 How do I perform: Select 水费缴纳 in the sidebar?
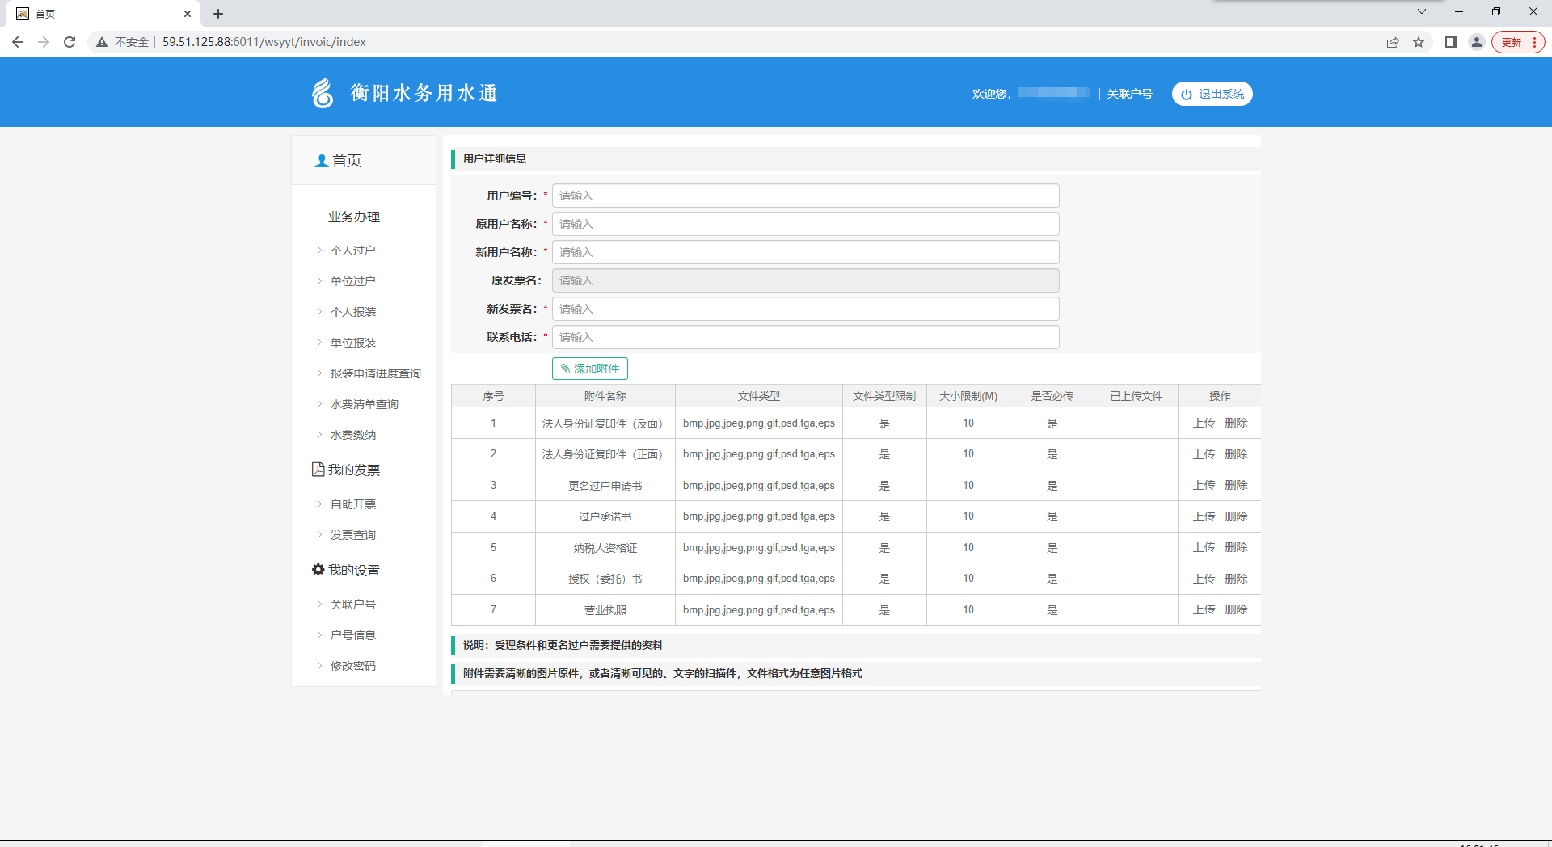pos(352,435)
